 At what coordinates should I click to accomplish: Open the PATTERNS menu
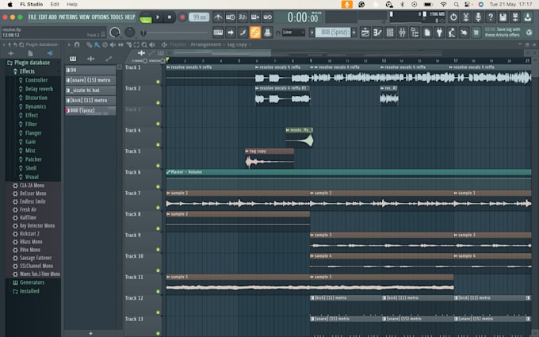(68, 17)
